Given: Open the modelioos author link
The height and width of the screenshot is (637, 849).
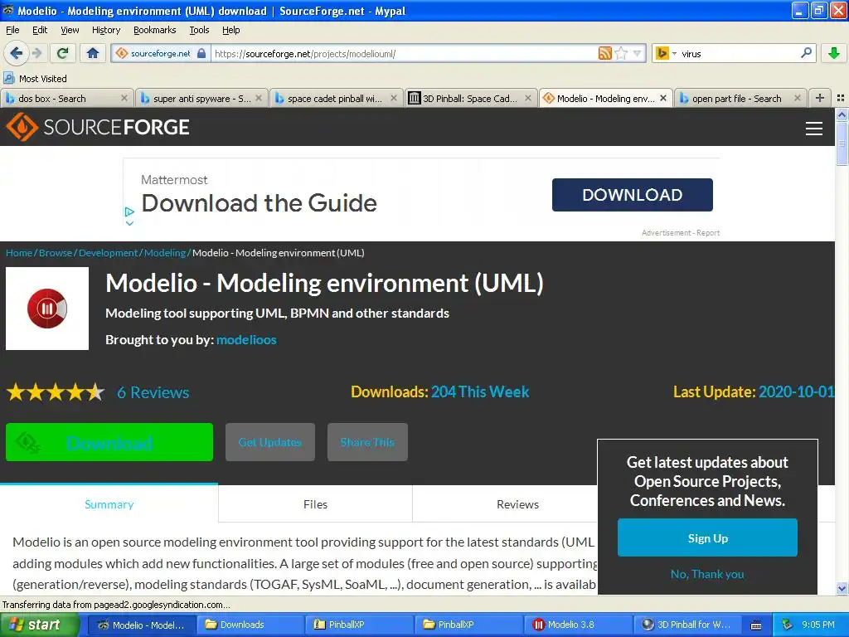Looking at the screenshot, I should [246, 339].
